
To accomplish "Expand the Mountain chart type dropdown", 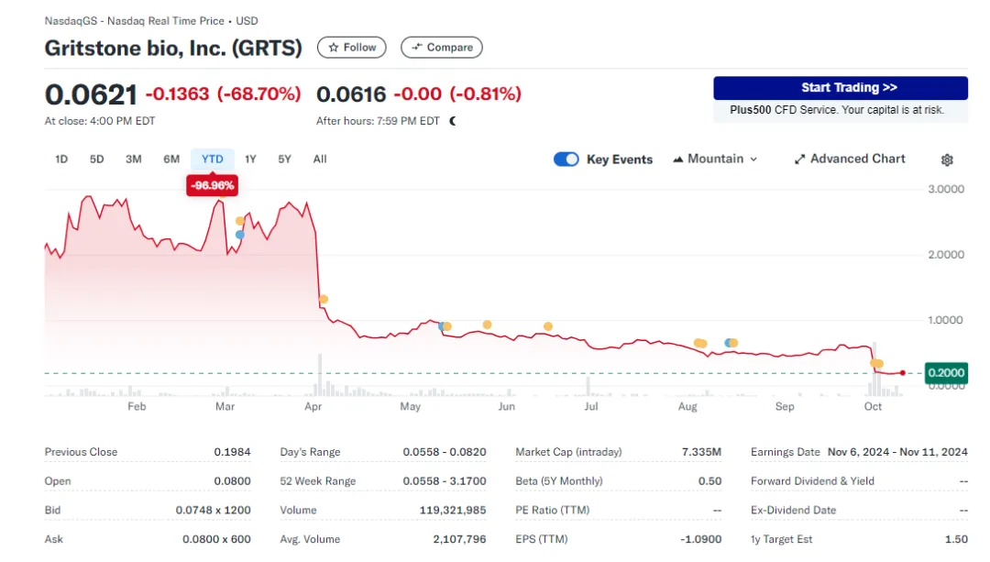I will click(x=715, y=159).
